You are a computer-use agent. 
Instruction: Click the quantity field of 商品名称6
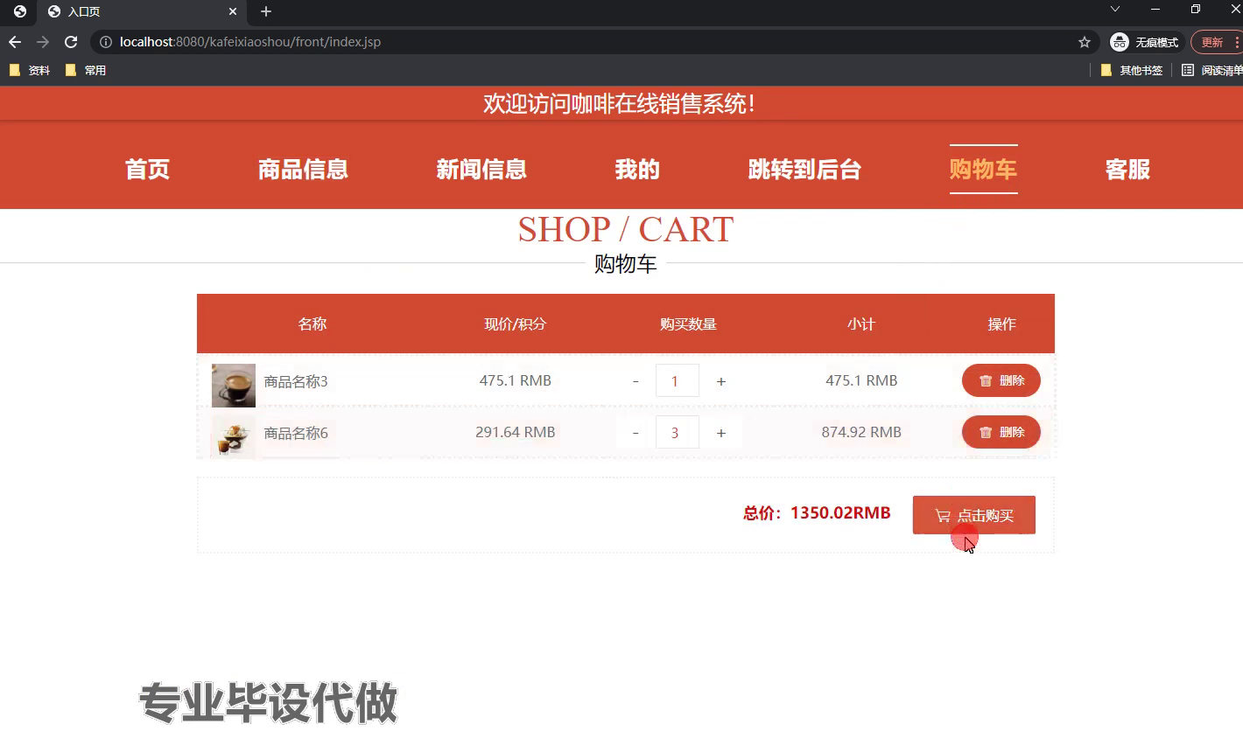coord(678,432)
